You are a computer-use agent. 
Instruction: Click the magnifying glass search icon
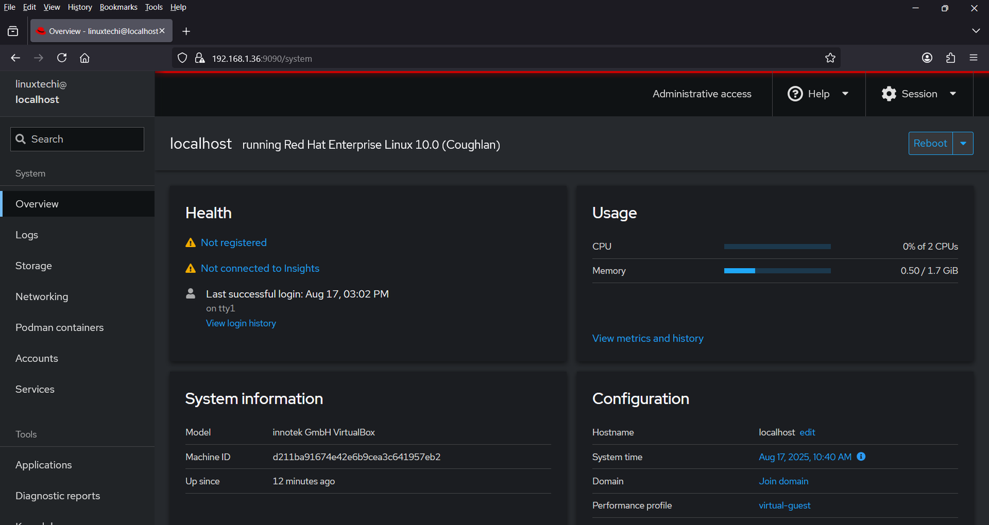(x=20, y=139)
